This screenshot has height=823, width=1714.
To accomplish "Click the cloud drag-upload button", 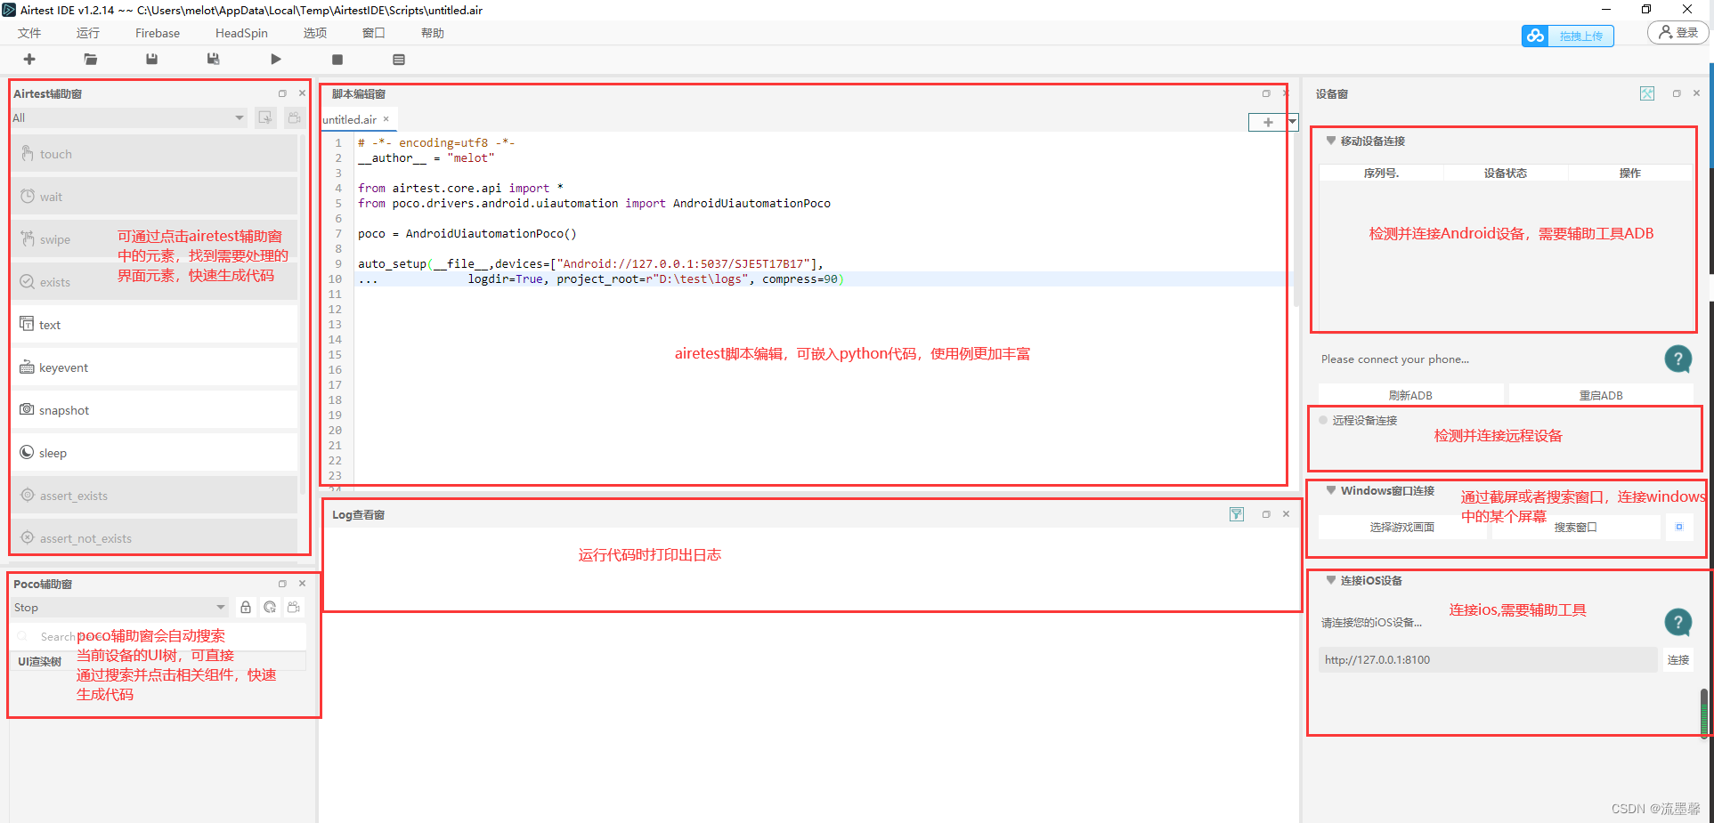I will [1567, 36].
